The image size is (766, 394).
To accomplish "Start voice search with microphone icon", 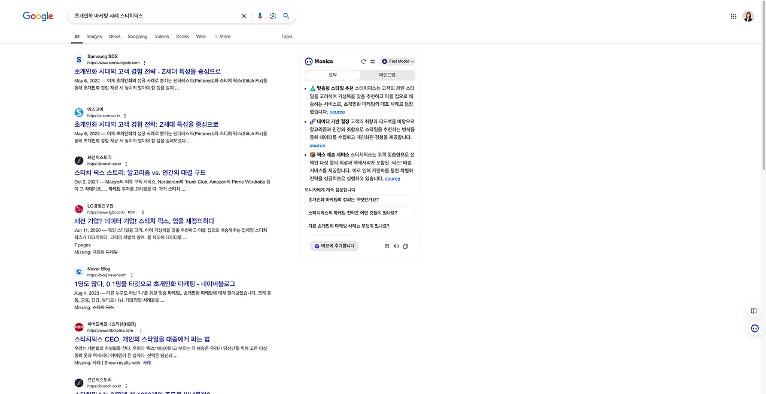I will 260,16.
